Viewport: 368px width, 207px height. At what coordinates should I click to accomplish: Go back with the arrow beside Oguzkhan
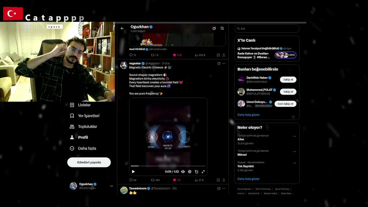[122, 28]
